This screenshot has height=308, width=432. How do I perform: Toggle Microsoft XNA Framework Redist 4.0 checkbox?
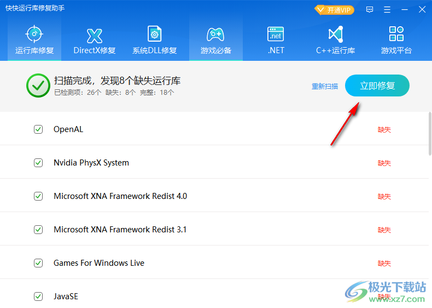(38, 196)
